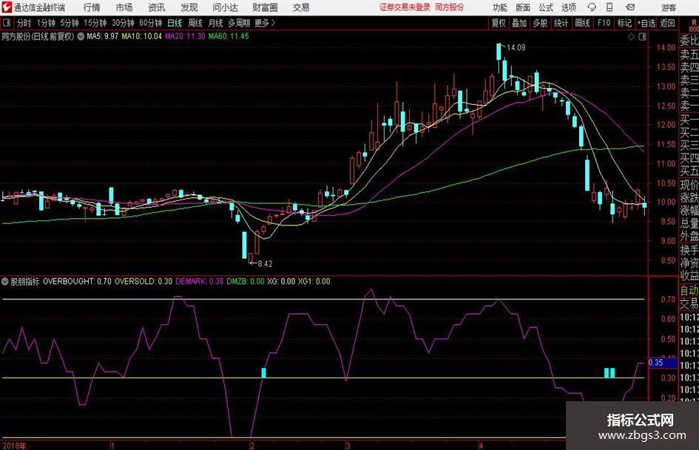Click the MA20: 11.30 label
The image size is (699, 450).
[x=185, y=36]
